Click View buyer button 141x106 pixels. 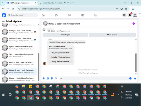tap(65, 35)
